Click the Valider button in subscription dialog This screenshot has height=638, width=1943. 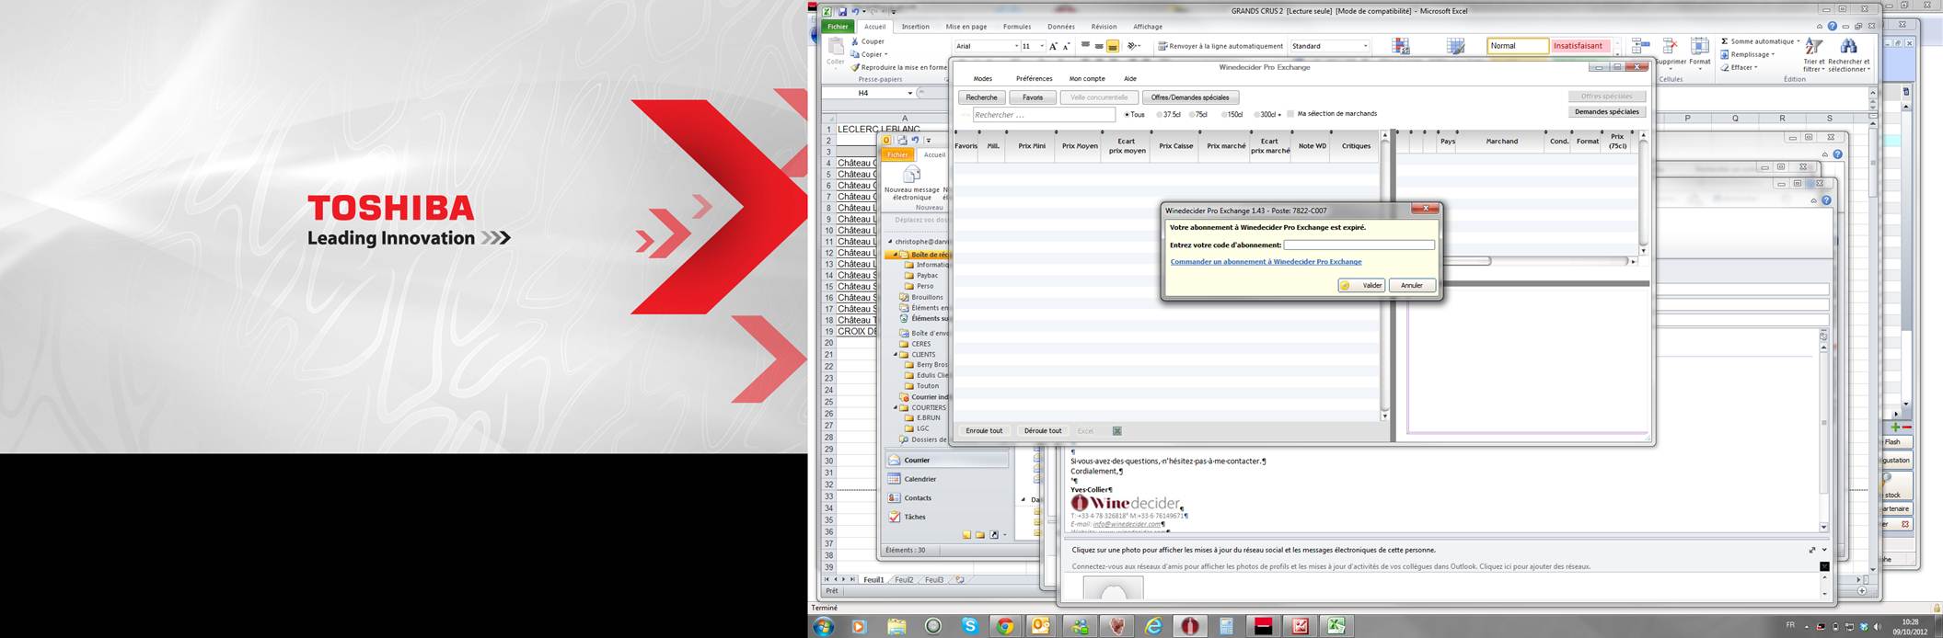(x=1361, y=285)
